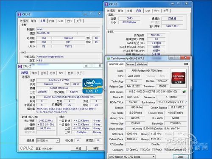Click the GPU name field AMD Radeon HD 7700 Series
Image resolution: width=212 pixels, height=159 pixels.
coord(147,70)
